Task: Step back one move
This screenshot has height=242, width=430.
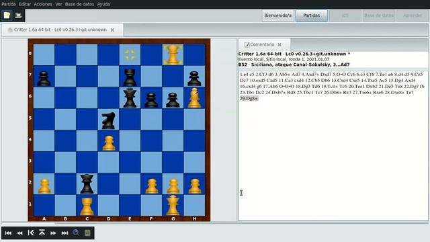Action: coord(19,233)
